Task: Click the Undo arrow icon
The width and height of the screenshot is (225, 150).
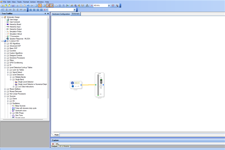Action: coord(28,6)
